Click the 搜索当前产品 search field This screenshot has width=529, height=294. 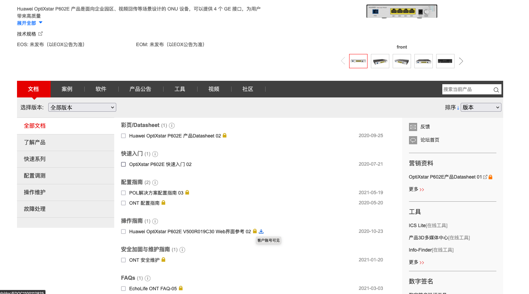467,89
